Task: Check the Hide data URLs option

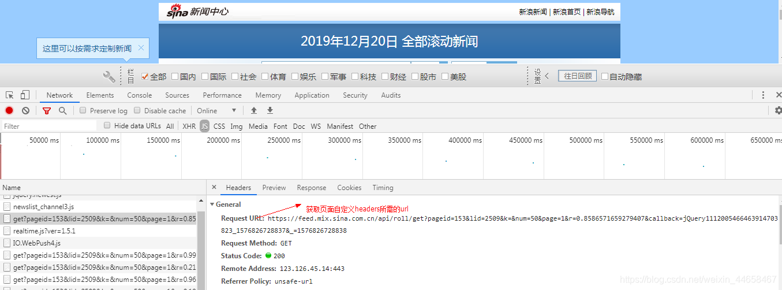Action: pos(107,125)
